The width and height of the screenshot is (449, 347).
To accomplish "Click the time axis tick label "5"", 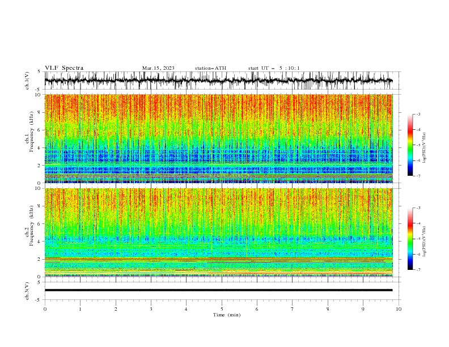I will click(222, 309).
